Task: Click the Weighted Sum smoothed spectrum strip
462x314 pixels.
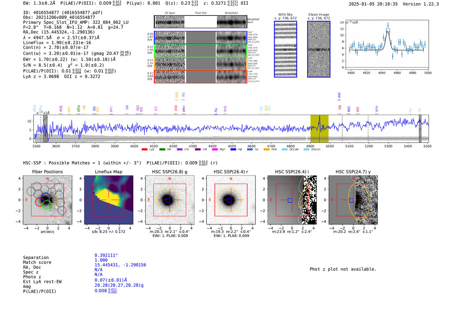Action: click(232, 22)
